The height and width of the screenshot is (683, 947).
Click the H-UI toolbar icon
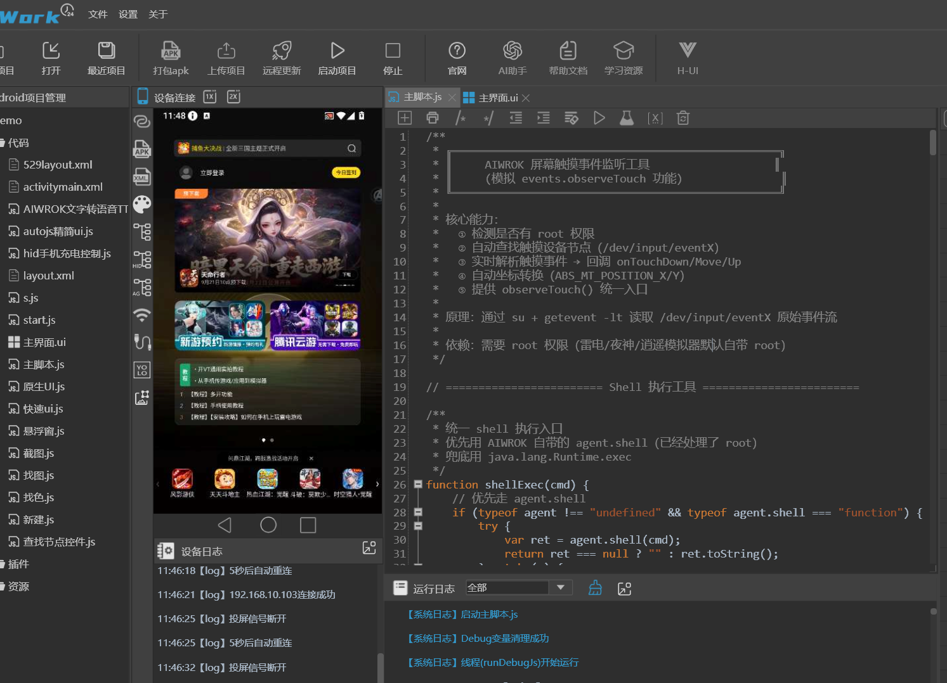pos(688,51)
